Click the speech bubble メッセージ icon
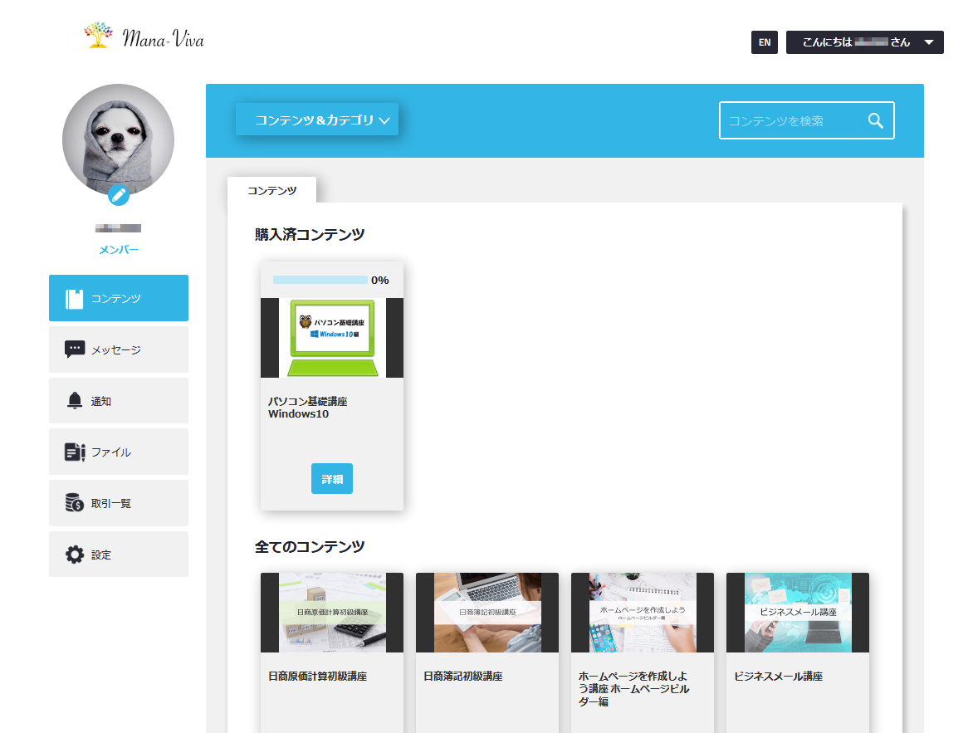Screen dimensions: 973x733 pos(75,349)
